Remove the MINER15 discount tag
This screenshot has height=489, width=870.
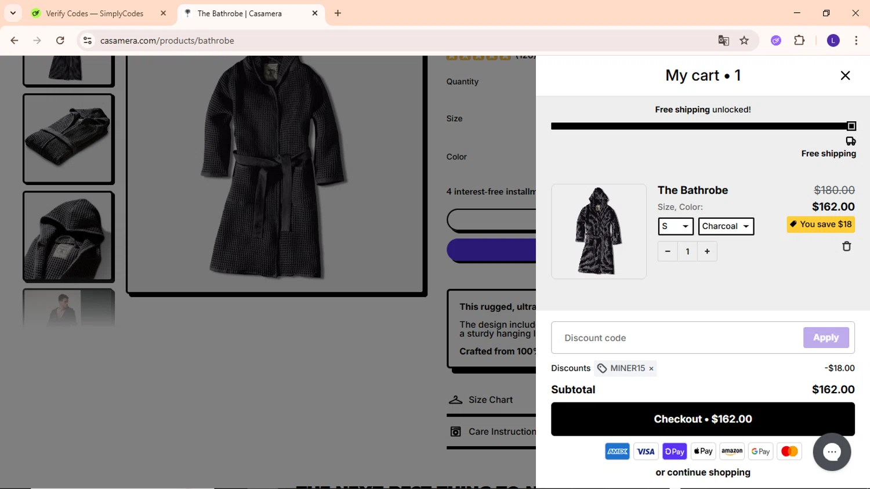point(651,368)
